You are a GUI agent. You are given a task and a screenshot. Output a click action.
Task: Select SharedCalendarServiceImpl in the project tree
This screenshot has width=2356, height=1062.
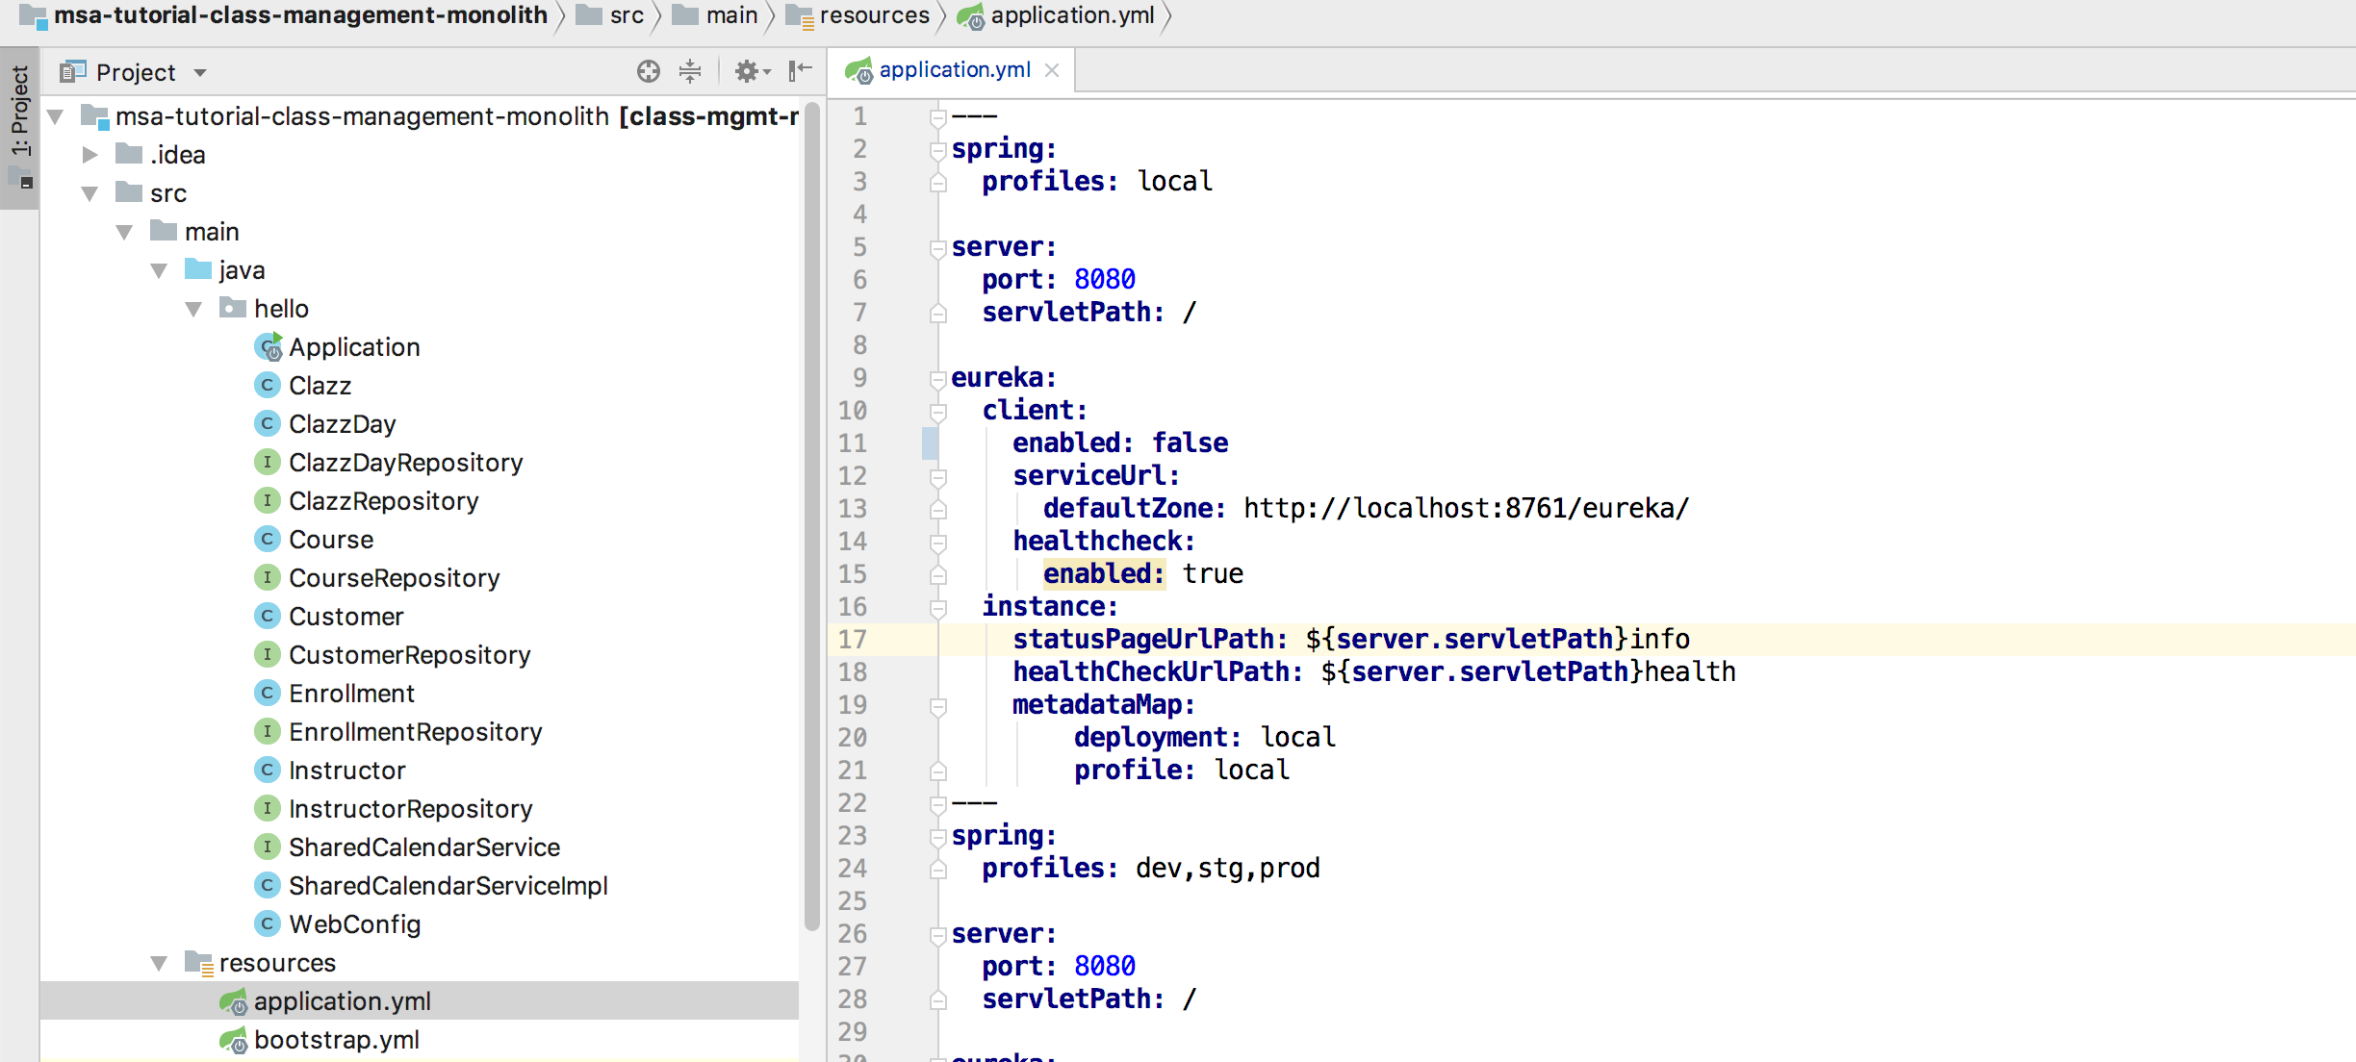[x=448, y=886]
